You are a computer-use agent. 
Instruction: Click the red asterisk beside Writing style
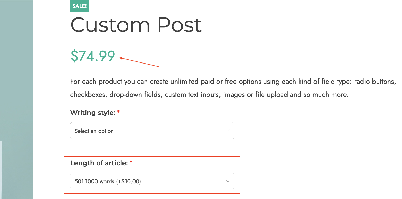(x=118, y=112)
